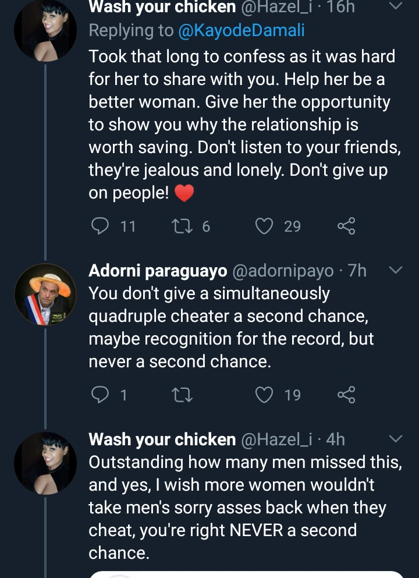Open options chevron on the 16h tweet
Screen dimensions: 419x578
[395, 7]
